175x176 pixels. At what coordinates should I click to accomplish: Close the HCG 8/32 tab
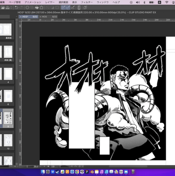[x=40, y=17]
